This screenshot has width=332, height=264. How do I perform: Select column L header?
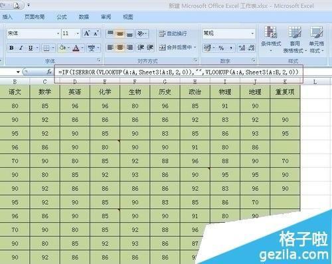click(315, 82)
